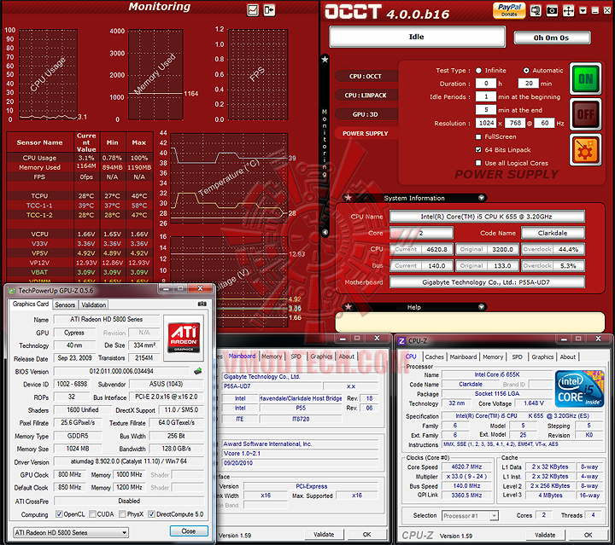Click the OCCT screenshot camera icon
The image size is (615, 545).
click(x=552, y=10)
